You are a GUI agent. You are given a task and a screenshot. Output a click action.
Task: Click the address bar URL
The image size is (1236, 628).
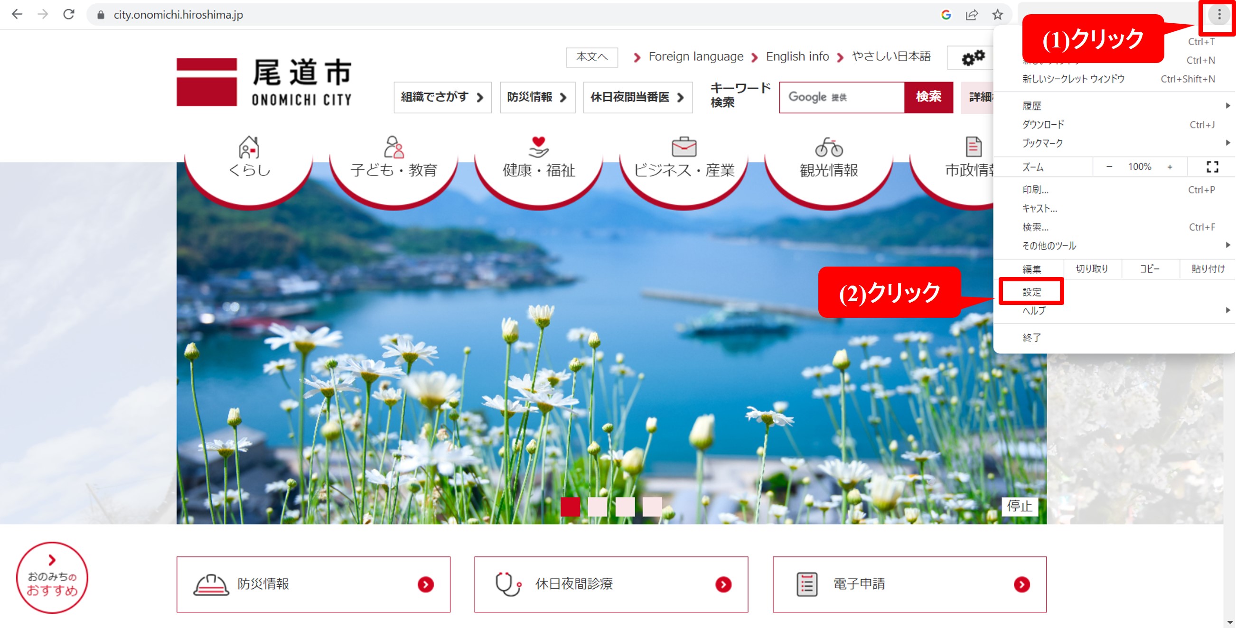point(178,15)
